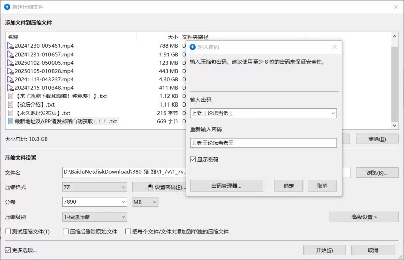
Task: Click the text file icon of 【论坛介绍】.txt
Action: [11, 105]
